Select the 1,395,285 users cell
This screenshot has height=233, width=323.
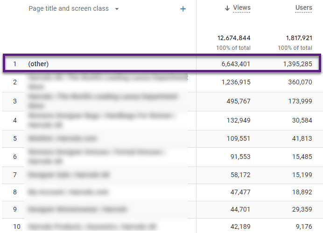pyautogui.click(x=295, y=64)
